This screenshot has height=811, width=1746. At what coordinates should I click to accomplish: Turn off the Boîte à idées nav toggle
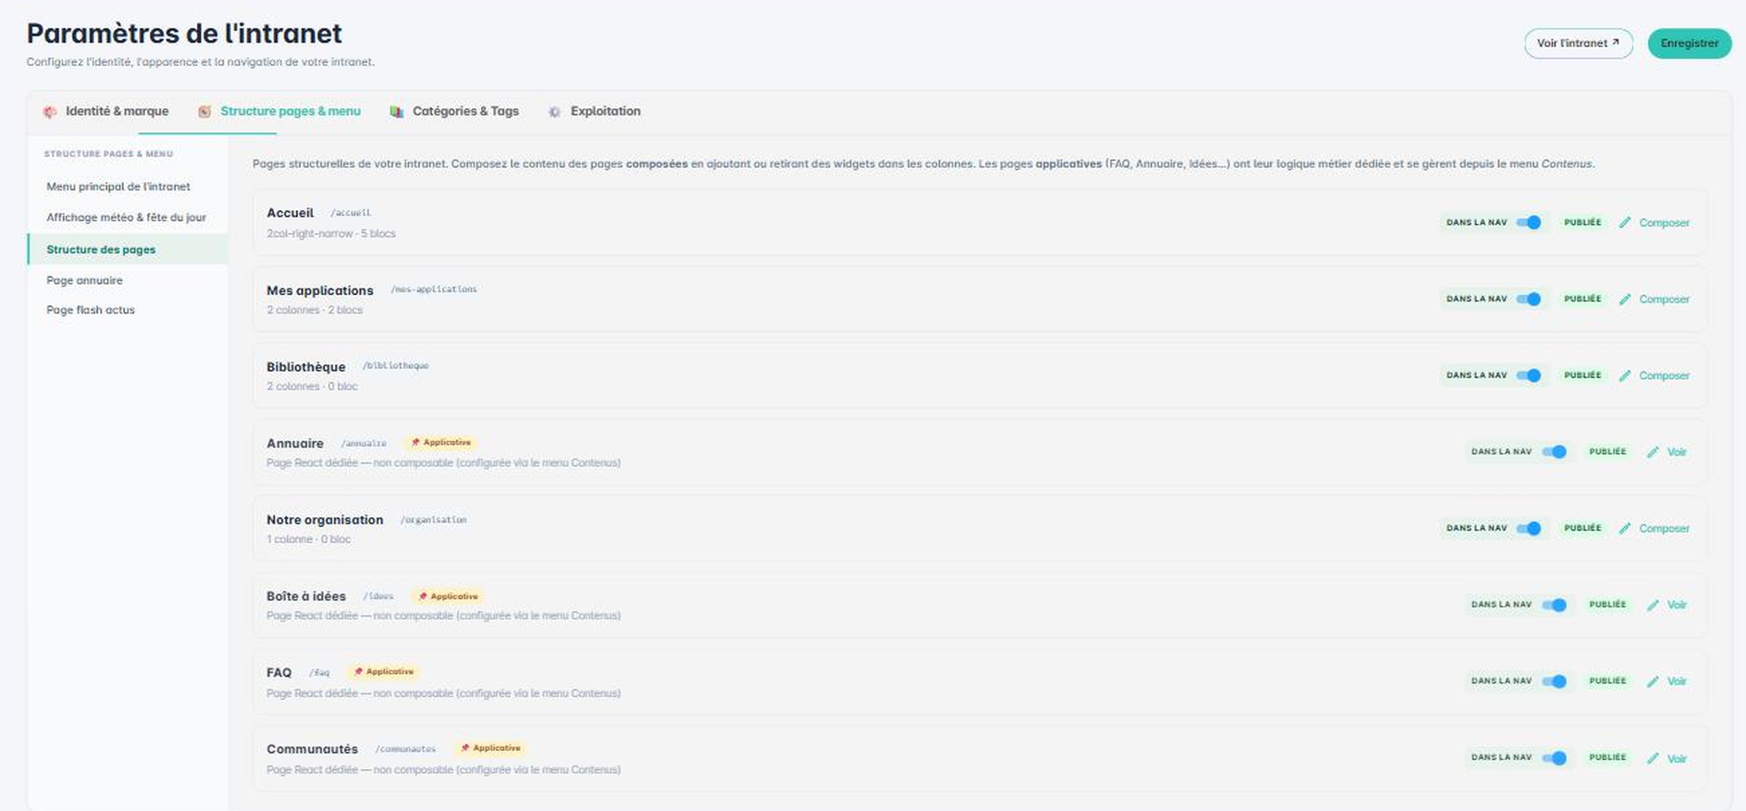click(1554, 605)
